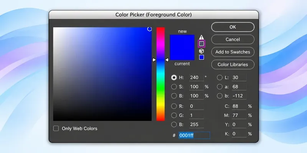This screenshot has width=307, height=153.
Task: Click Add to Swatches
Action: coord(233,52)
